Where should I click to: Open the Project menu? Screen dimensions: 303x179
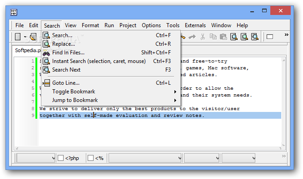(x=128, y=25)
